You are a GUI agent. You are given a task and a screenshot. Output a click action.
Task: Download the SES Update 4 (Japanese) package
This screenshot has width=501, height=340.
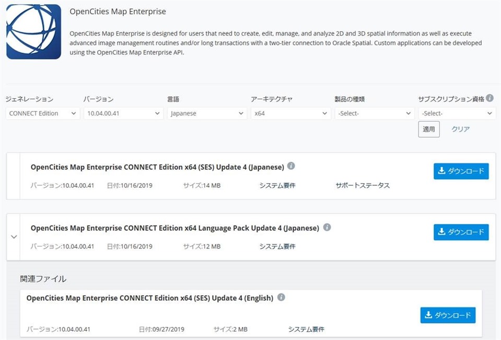click(461, 171)
